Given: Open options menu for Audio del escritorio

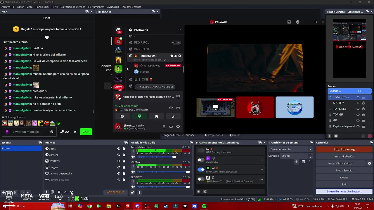Looking at the screenshot, I should 133,152.
